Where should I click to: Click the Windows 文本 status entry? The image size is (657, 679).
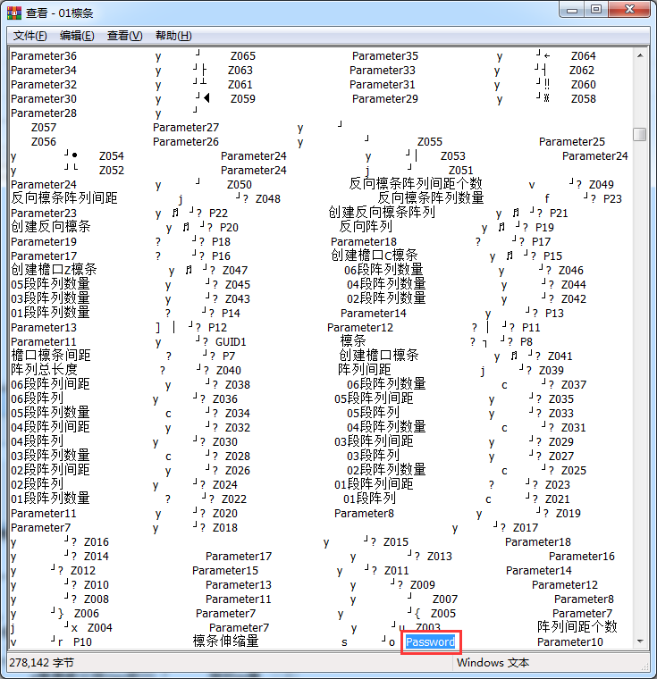[493, 663]
